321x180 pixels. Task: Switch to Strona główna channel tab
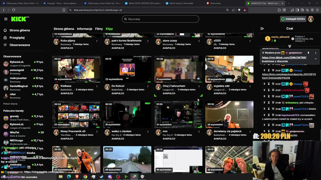click(x=64, y=29)
